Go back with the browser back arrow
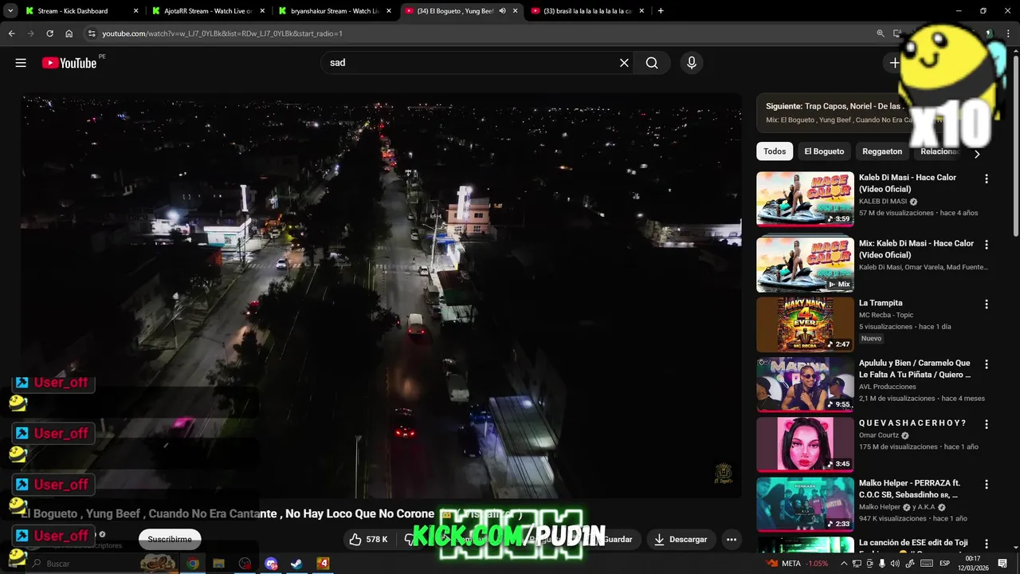This screenshot has width=1020, height=574. pyautogui.click(x=11, y=33)
